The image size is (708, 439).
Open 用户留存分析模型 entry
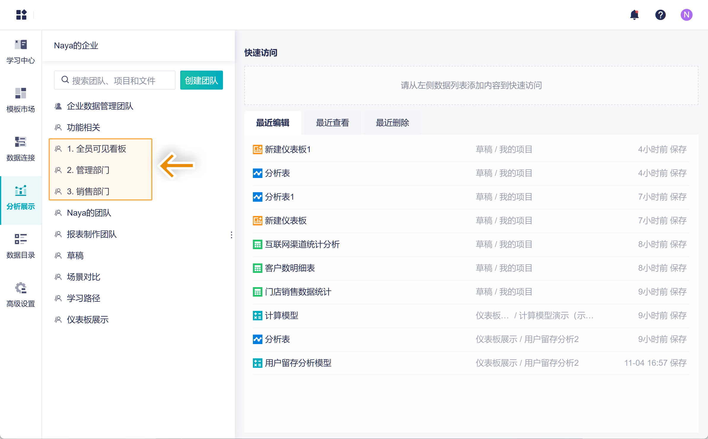coord(298,363)
